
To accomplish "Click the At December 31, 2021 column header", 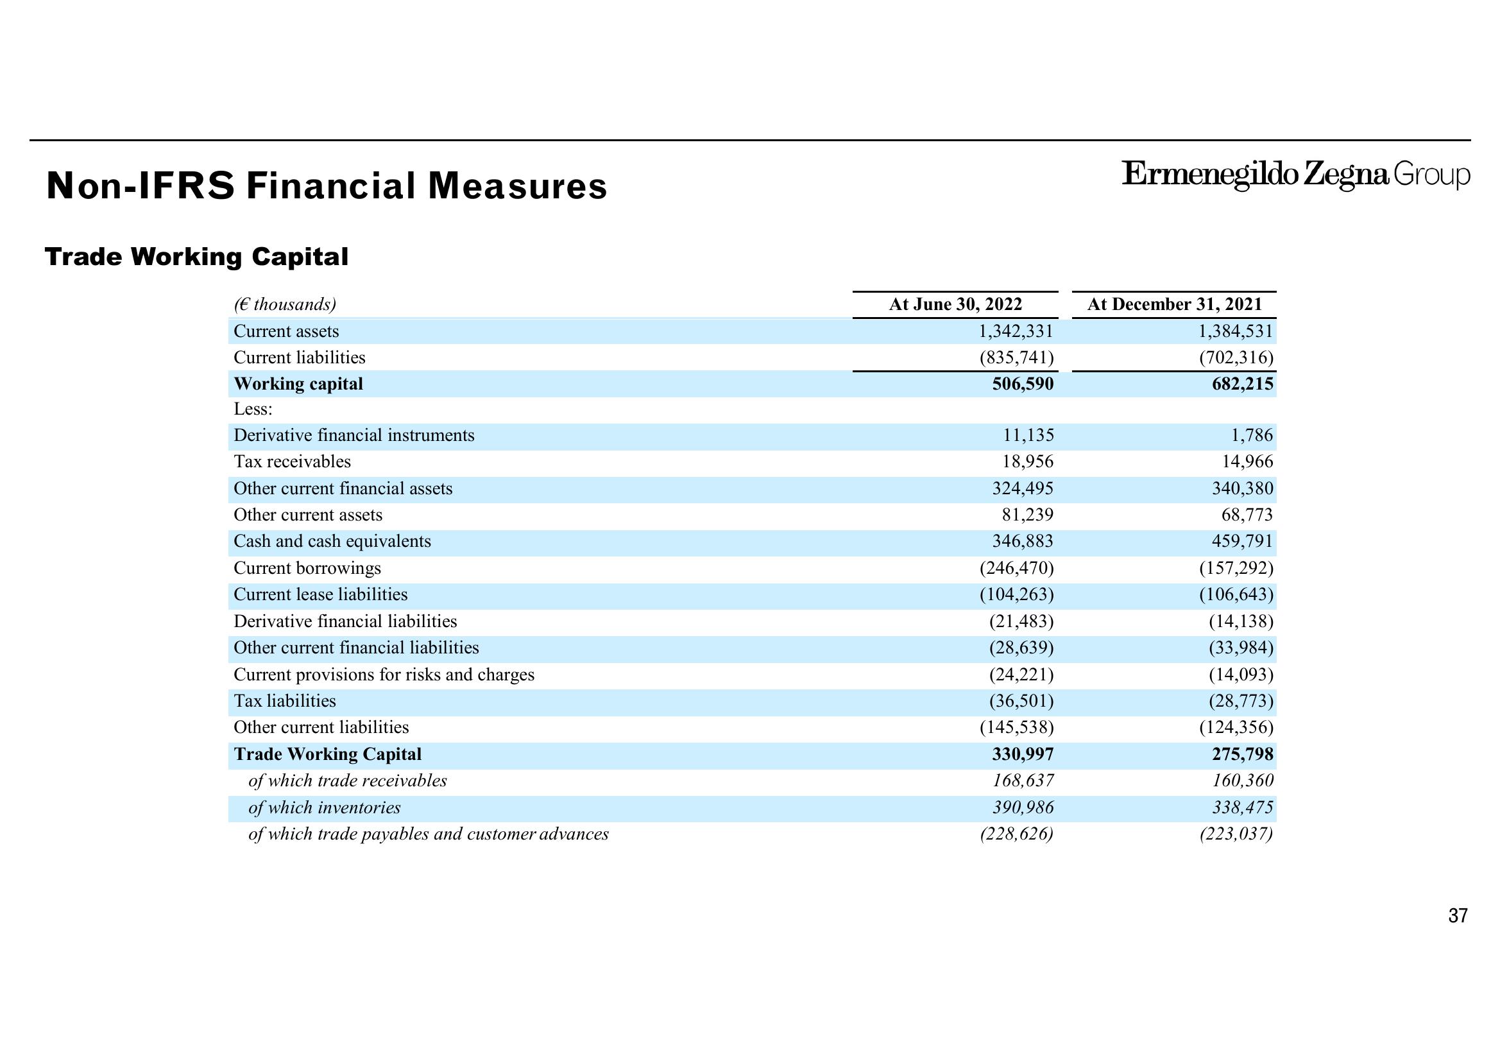I will [1175, 304].
